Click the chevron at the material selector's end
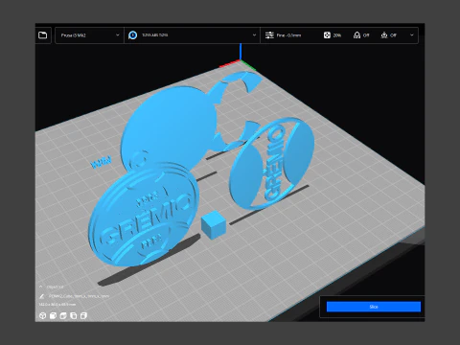This screenshot has height=345, width=460. point(254,35)
